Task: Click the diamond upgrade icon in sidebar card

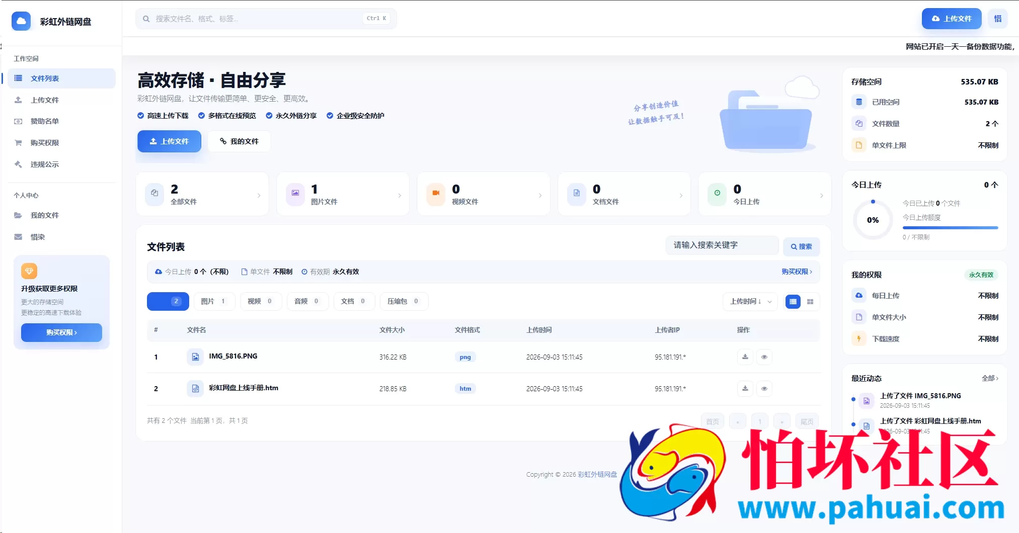Action: coord(29,271)
